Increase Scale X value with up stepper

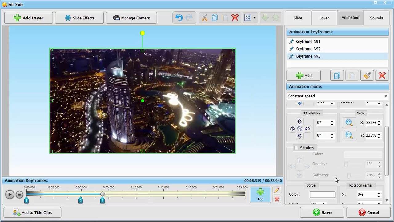379,121
